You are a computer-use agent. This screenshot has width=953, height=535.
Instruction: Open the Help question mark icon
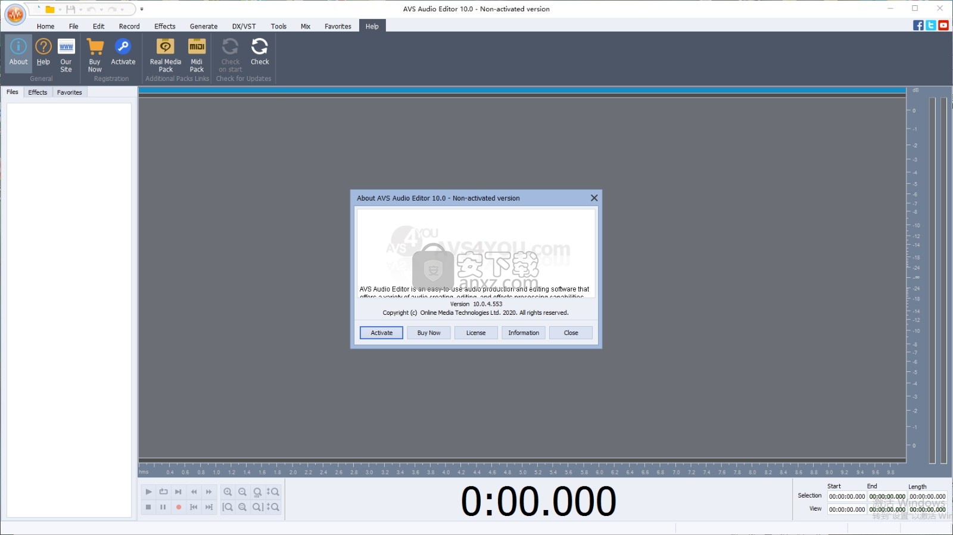(x=43, y=52)
